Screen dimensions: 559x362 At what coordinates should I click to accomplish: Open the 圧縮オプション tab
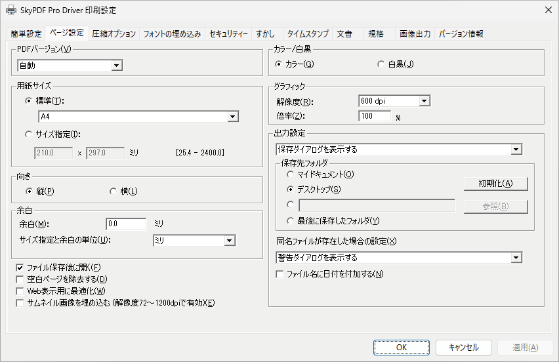[x=114, y=34]
